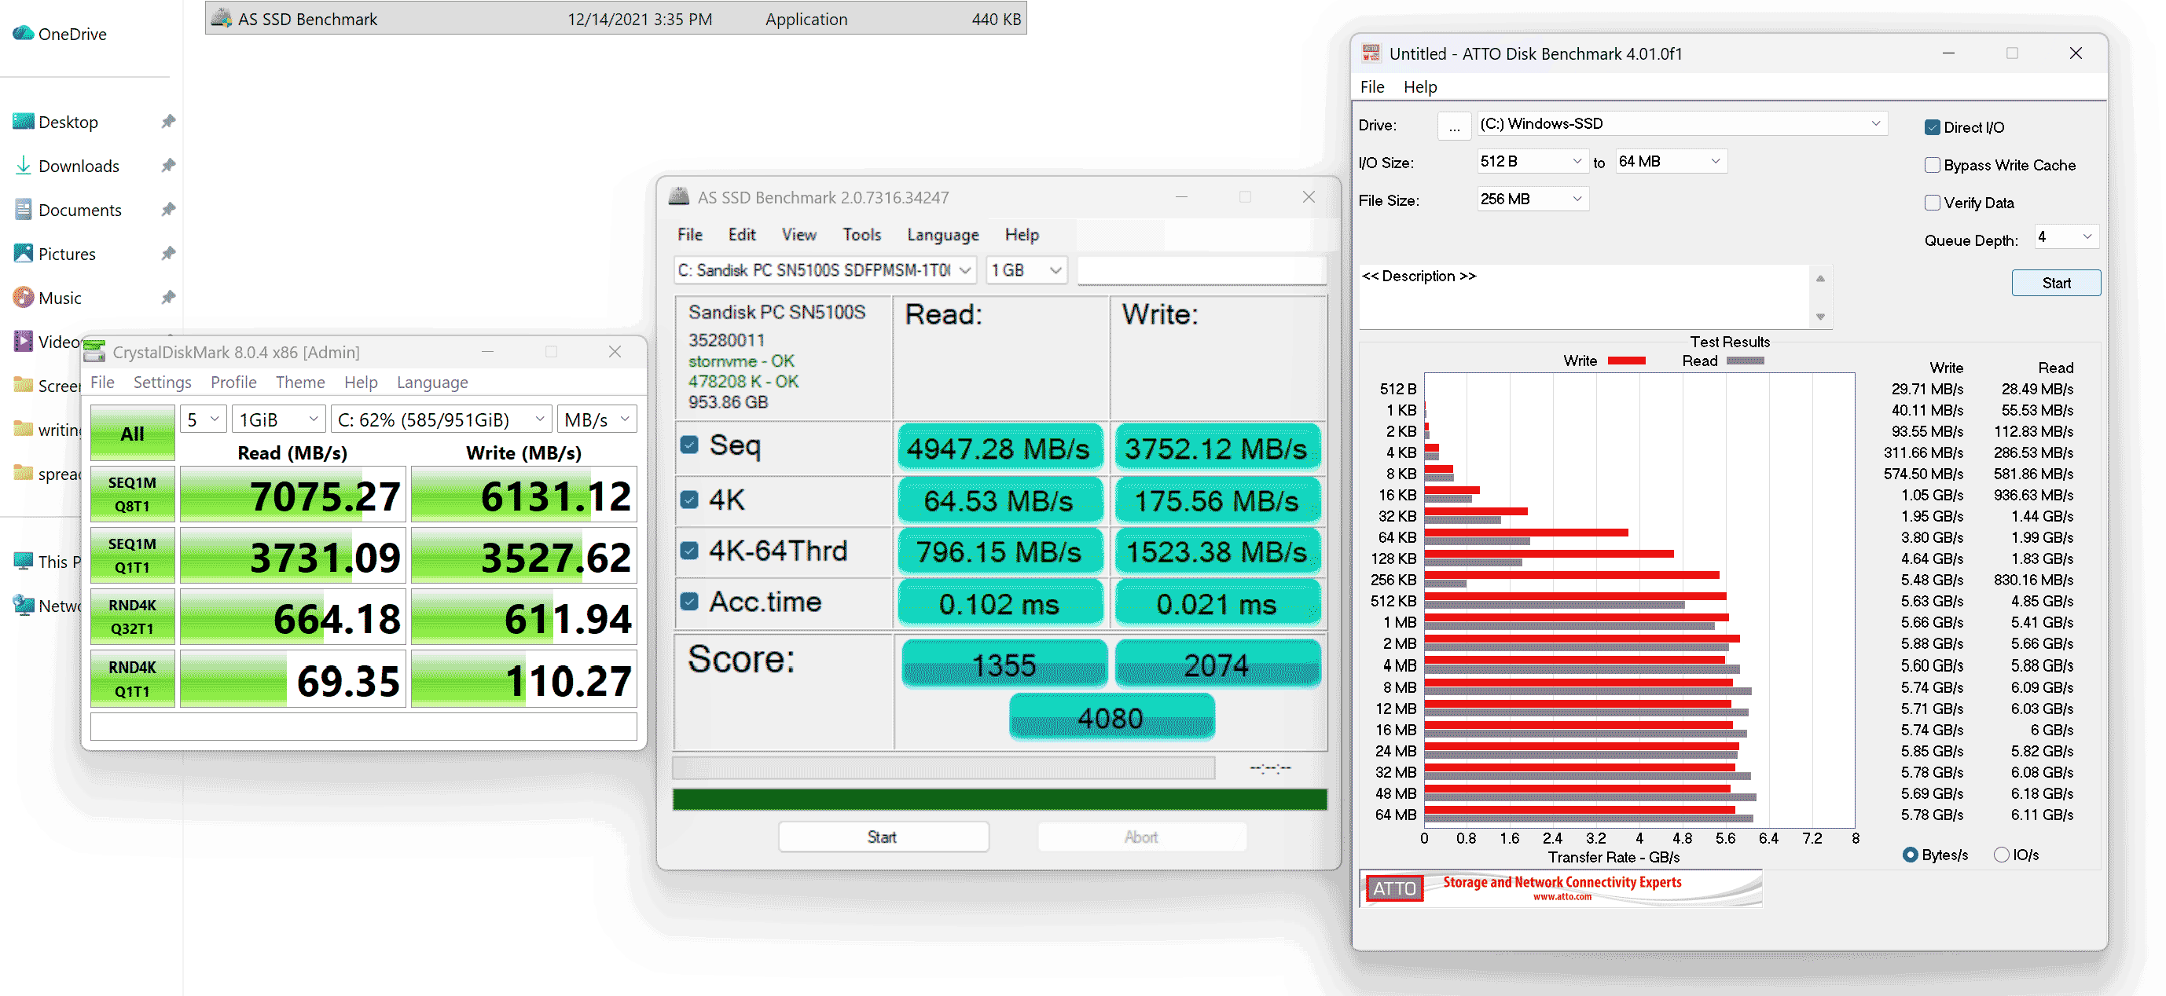The image size is (2166, 996).
Task: Open the Settings menu in CrystalDiskMark
Action: point(162,383)
